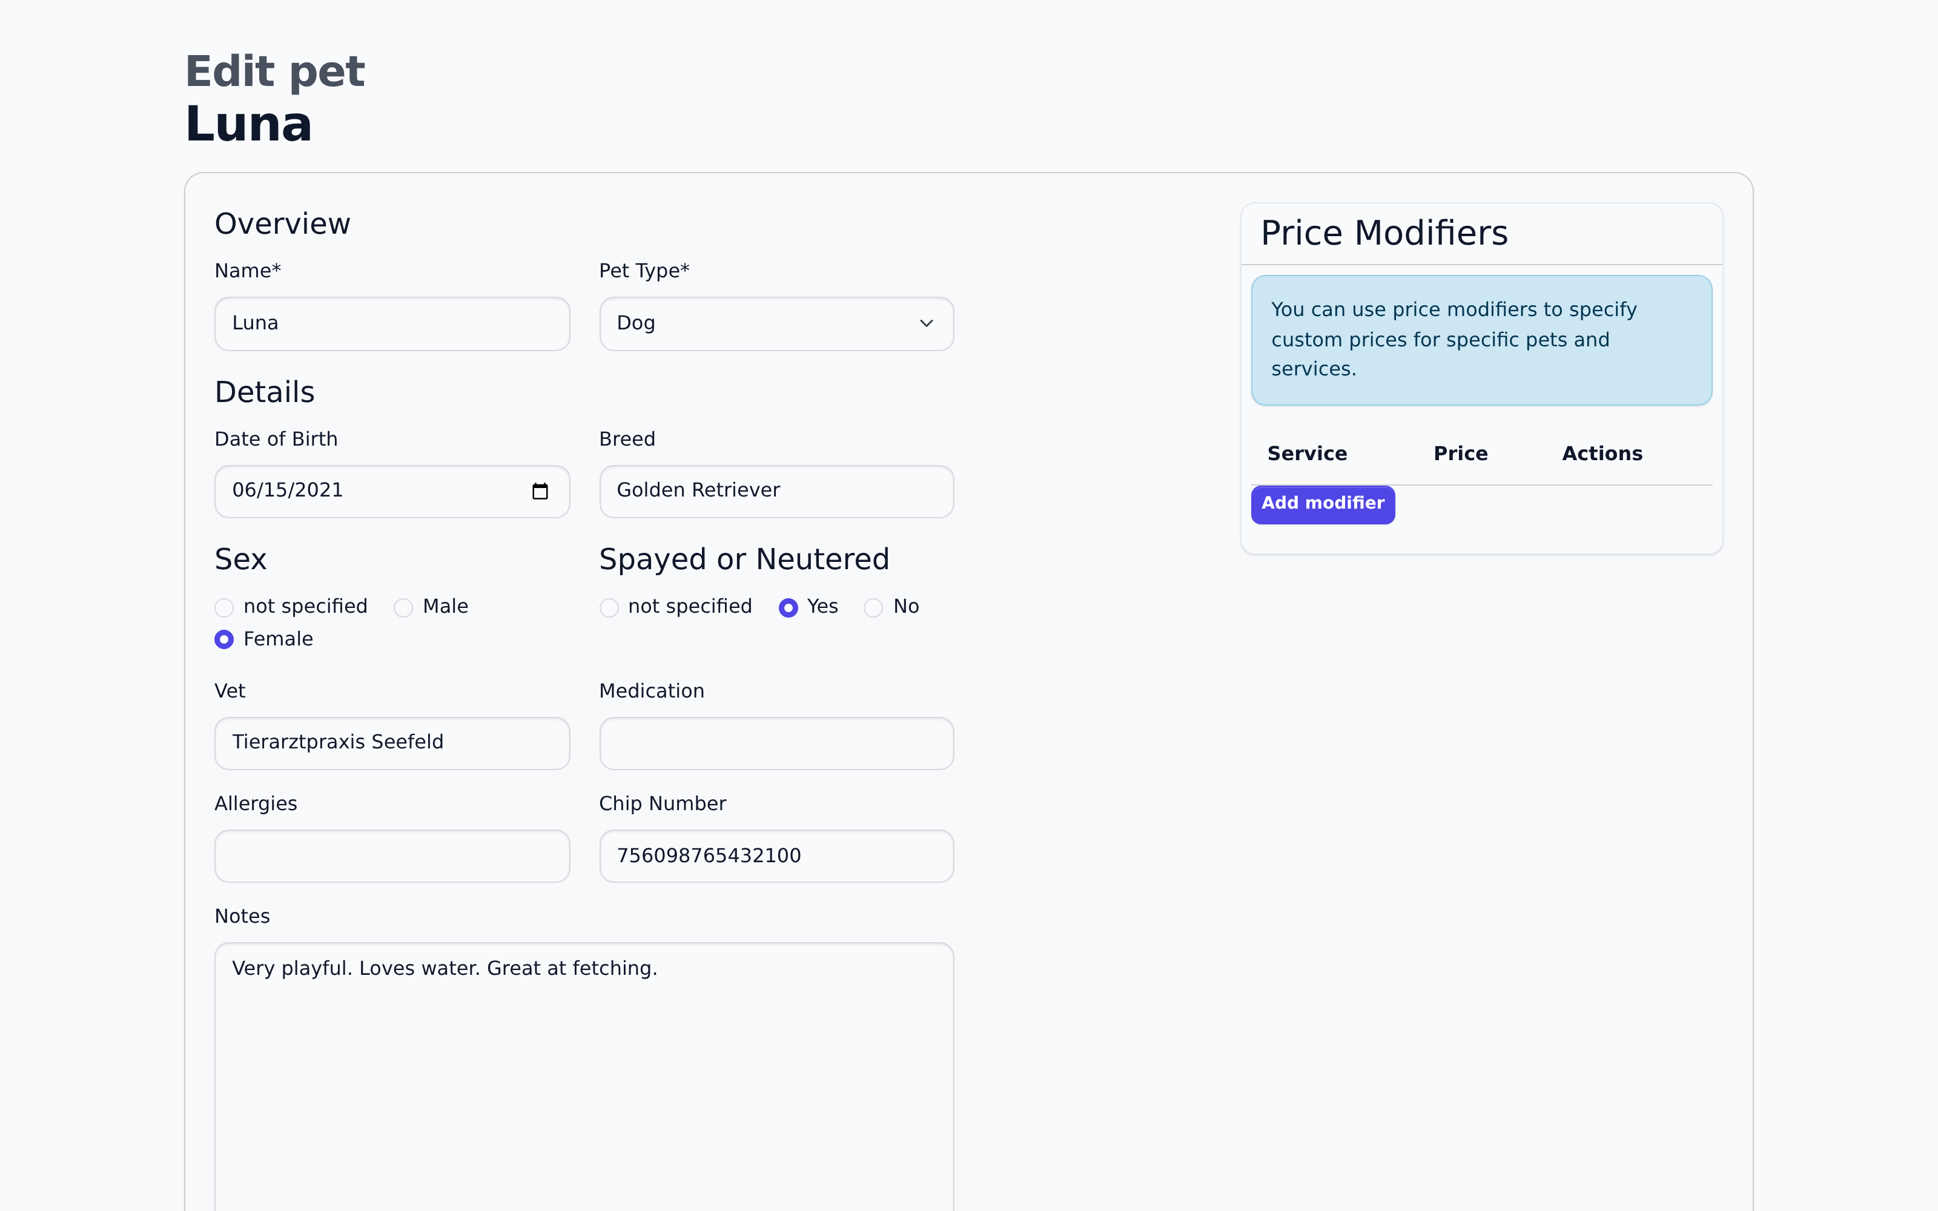Click the Service column header
Viewport: 1938px width, 1211px height.
1307,454
